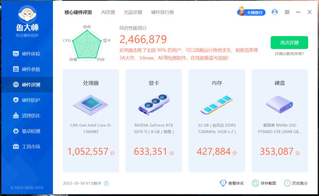
Task: Click the 处理器 card title
Action: 91,83
